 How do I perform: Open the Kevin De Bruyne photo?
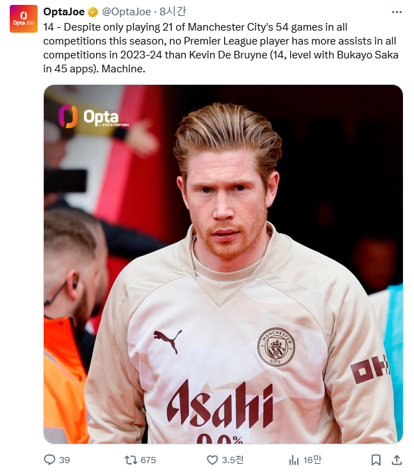223,264
